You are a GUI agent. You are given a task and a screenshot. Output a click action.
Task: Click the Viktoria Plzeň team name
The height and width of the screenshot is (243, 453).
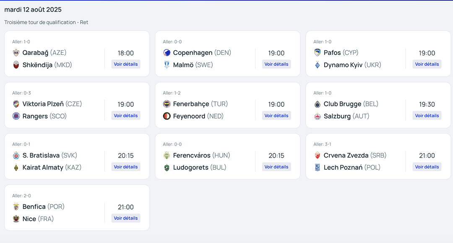(43, 104)
